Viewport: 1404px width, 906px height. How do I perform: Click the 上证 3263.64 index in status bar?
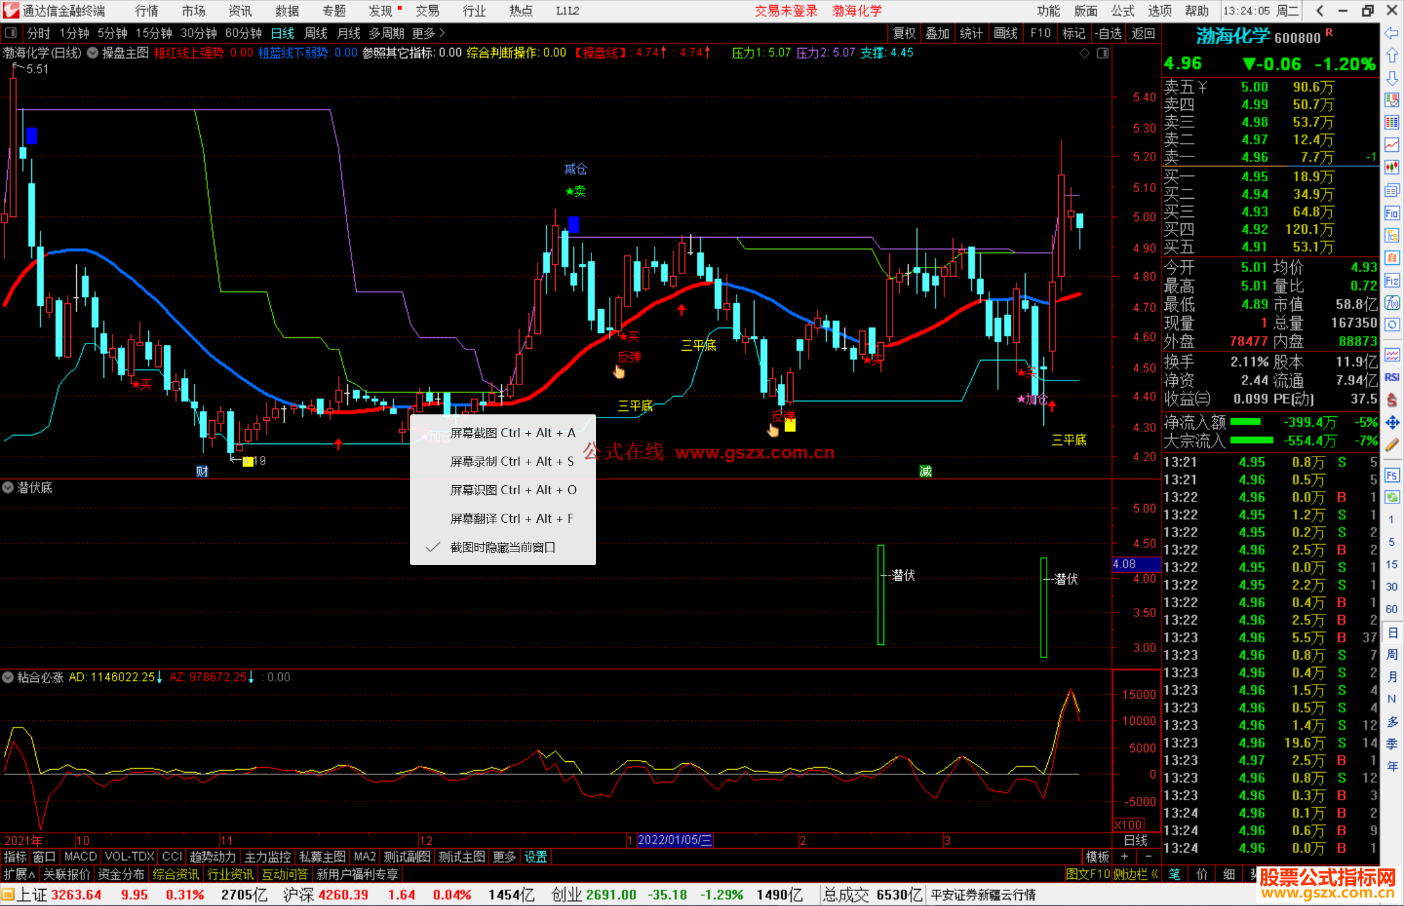coord(59,895)
